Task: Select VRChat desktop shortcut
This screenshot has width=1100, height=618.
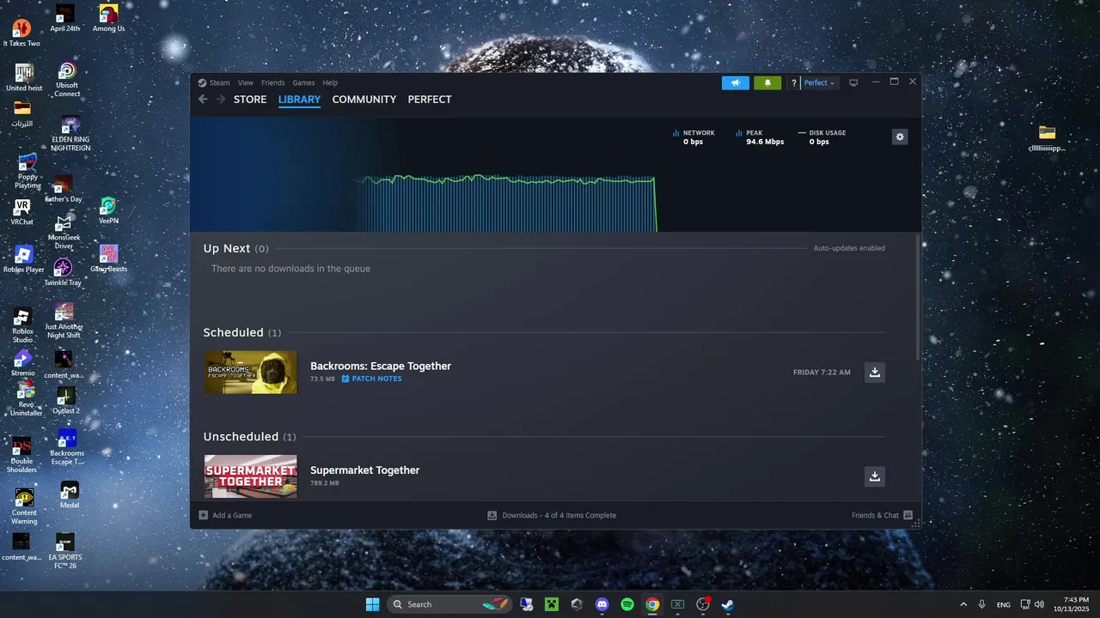Action: point(21,212)
